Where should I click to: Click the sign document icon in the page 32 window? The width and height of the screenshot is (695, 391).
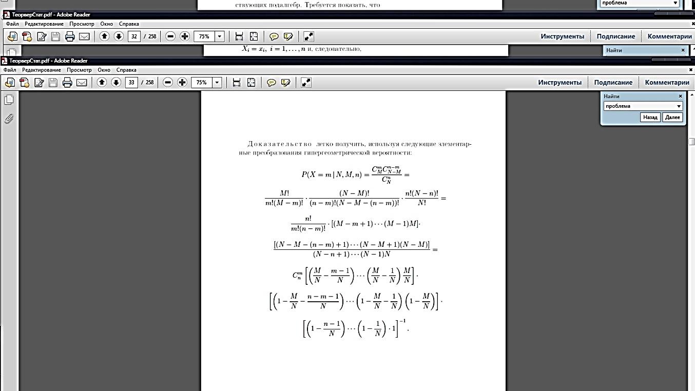[x=42, y=36]
